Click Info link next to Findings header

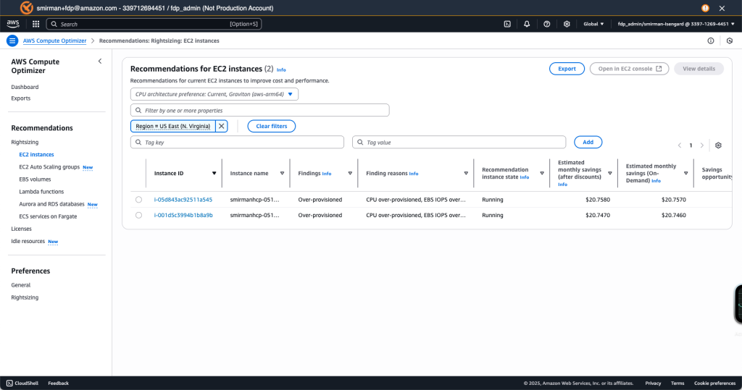(x=327, y=174)
